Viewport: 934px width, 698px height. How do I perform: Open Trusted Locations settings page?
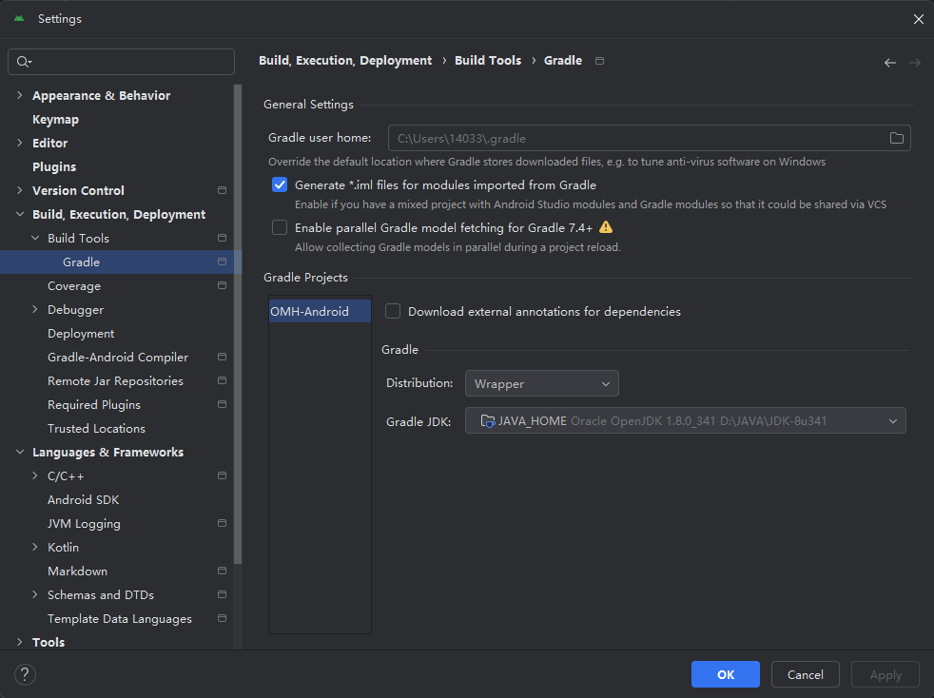coord(96,428)
